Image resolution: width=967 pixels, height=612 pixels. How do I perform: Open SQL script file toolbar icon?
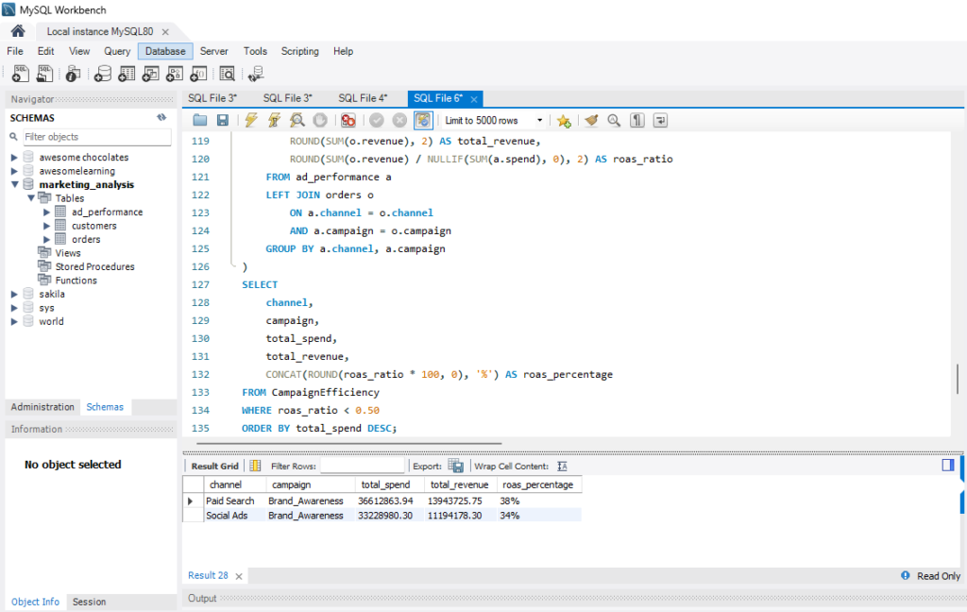click(x=44, y=74)
